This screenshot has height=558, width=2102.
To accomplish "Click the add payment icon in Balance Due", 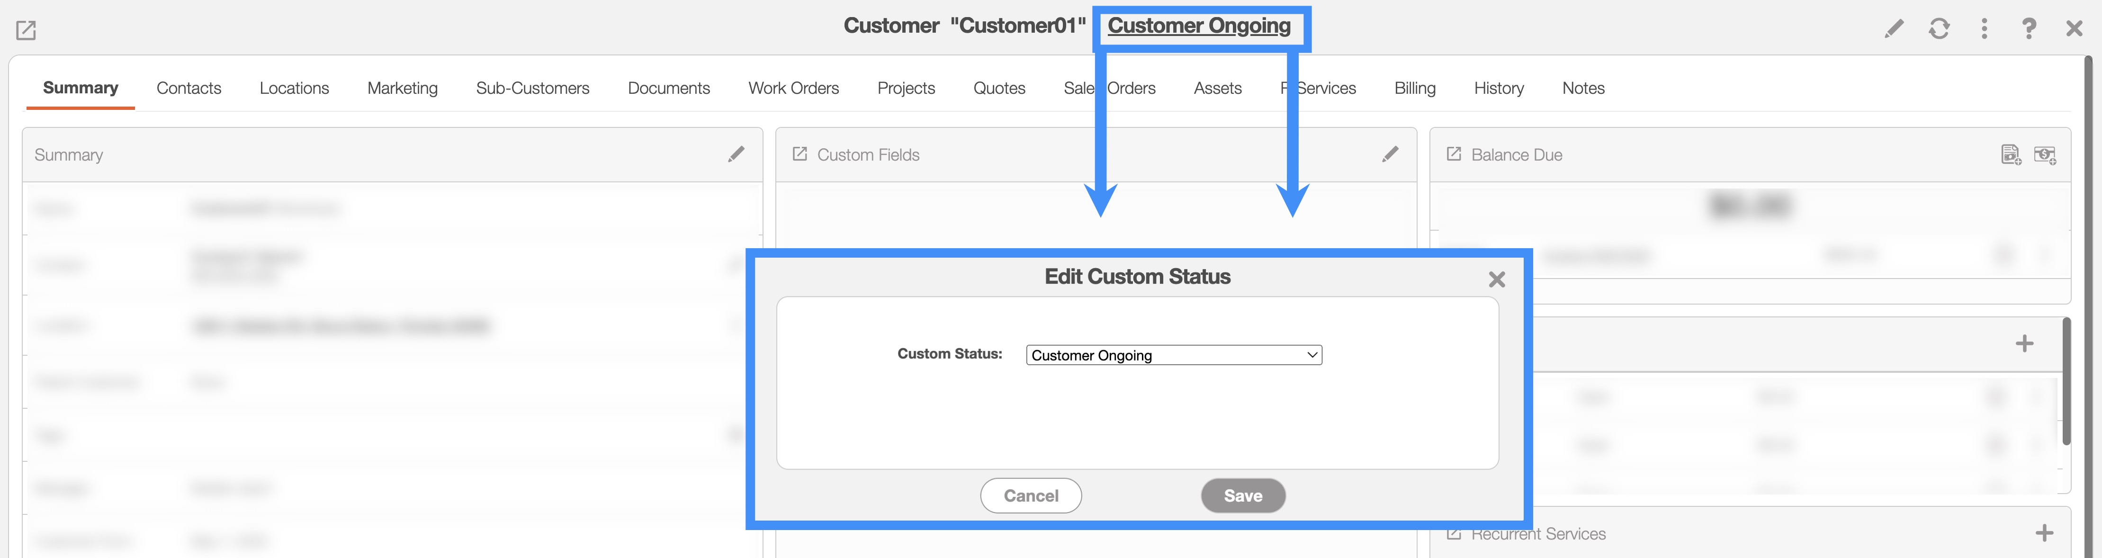I will click(x=2045, y=154).
